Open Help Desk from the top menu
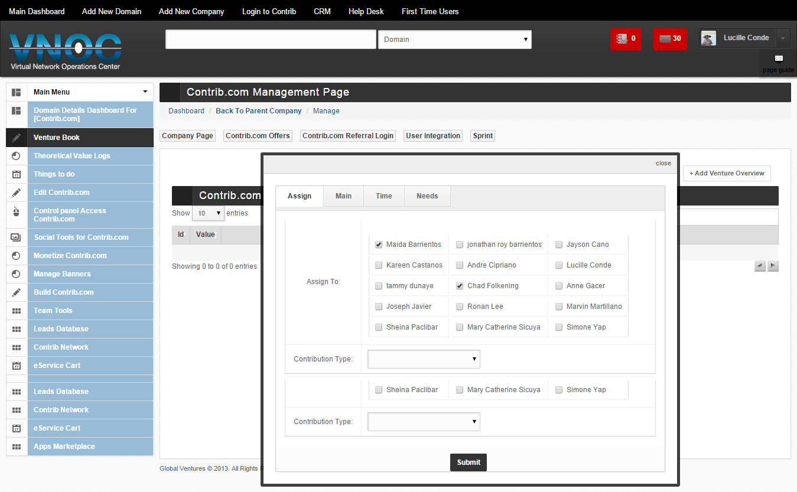This screenshot has height=492, width=797. tap(366, 11)
